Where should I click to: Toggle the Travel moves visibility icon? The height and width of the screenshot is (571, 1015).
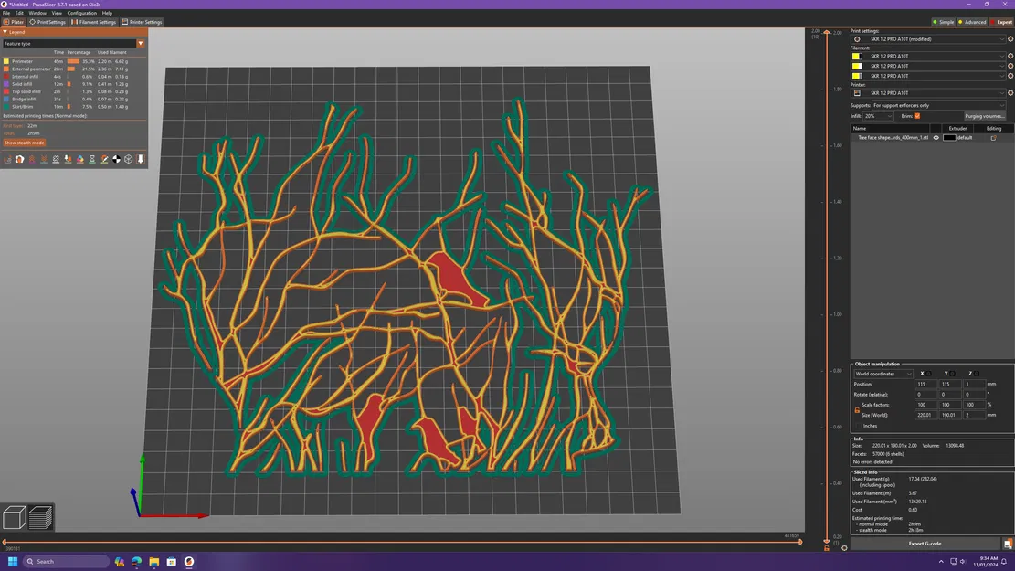[x=8, y=159]
